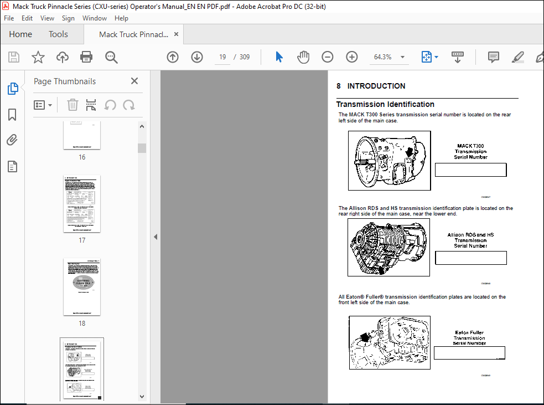
Task: Click the Save file icon
Action: pyautogui.click(x=13, y=57)
